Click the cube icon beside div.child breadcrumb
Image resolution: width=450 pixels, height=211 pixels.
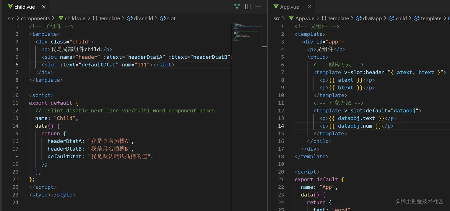tap(129, 18)
